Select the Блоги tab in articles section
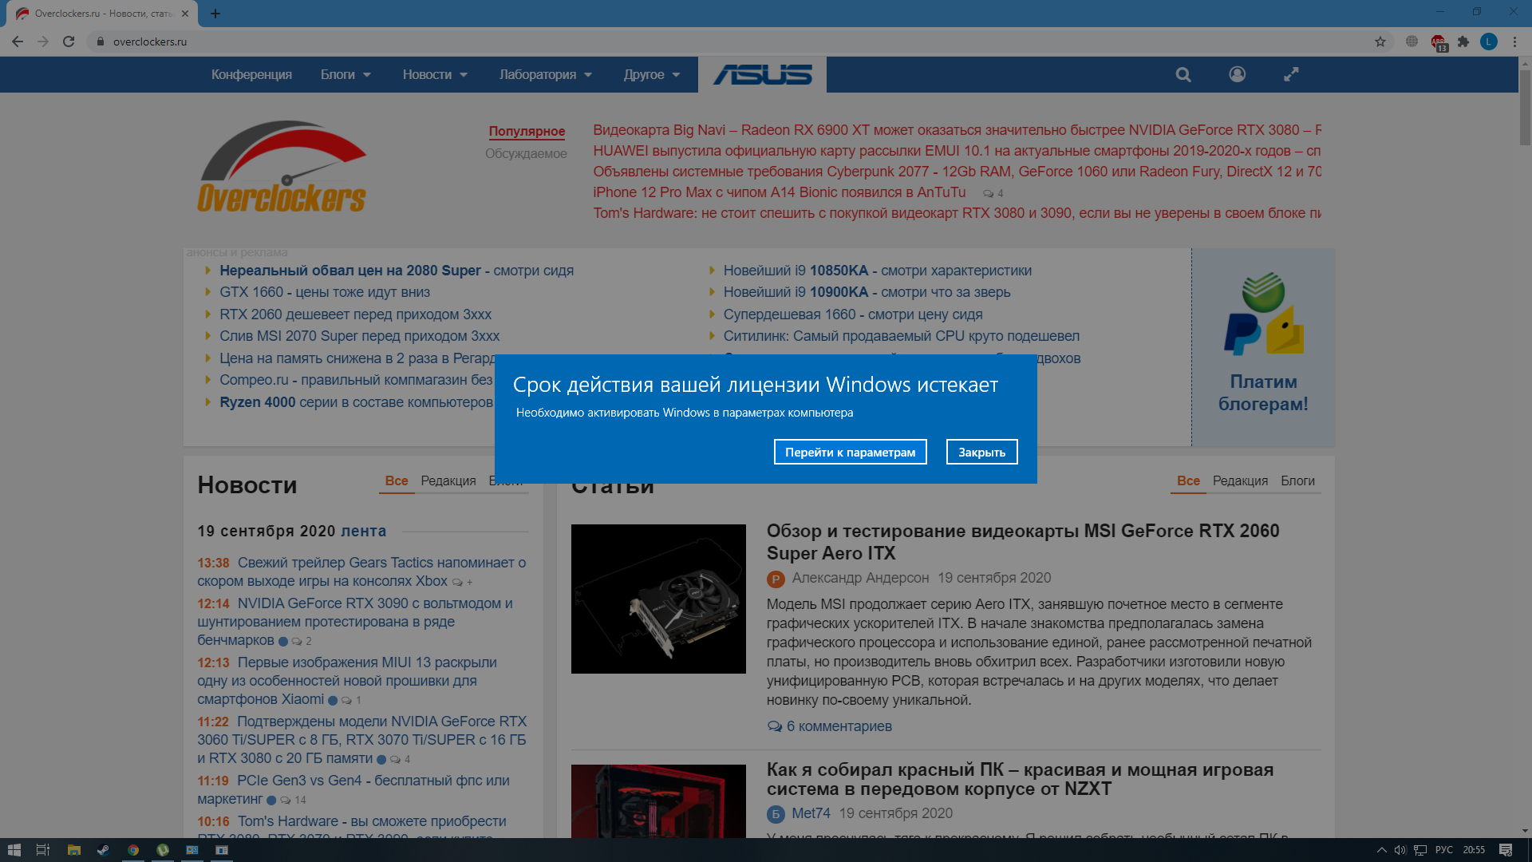 [x=1297, y=480]
